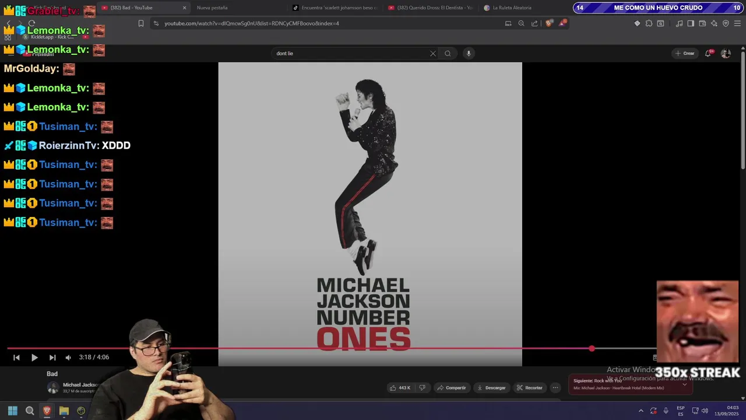Open the Compartir share dialog

tap(452, 388)
